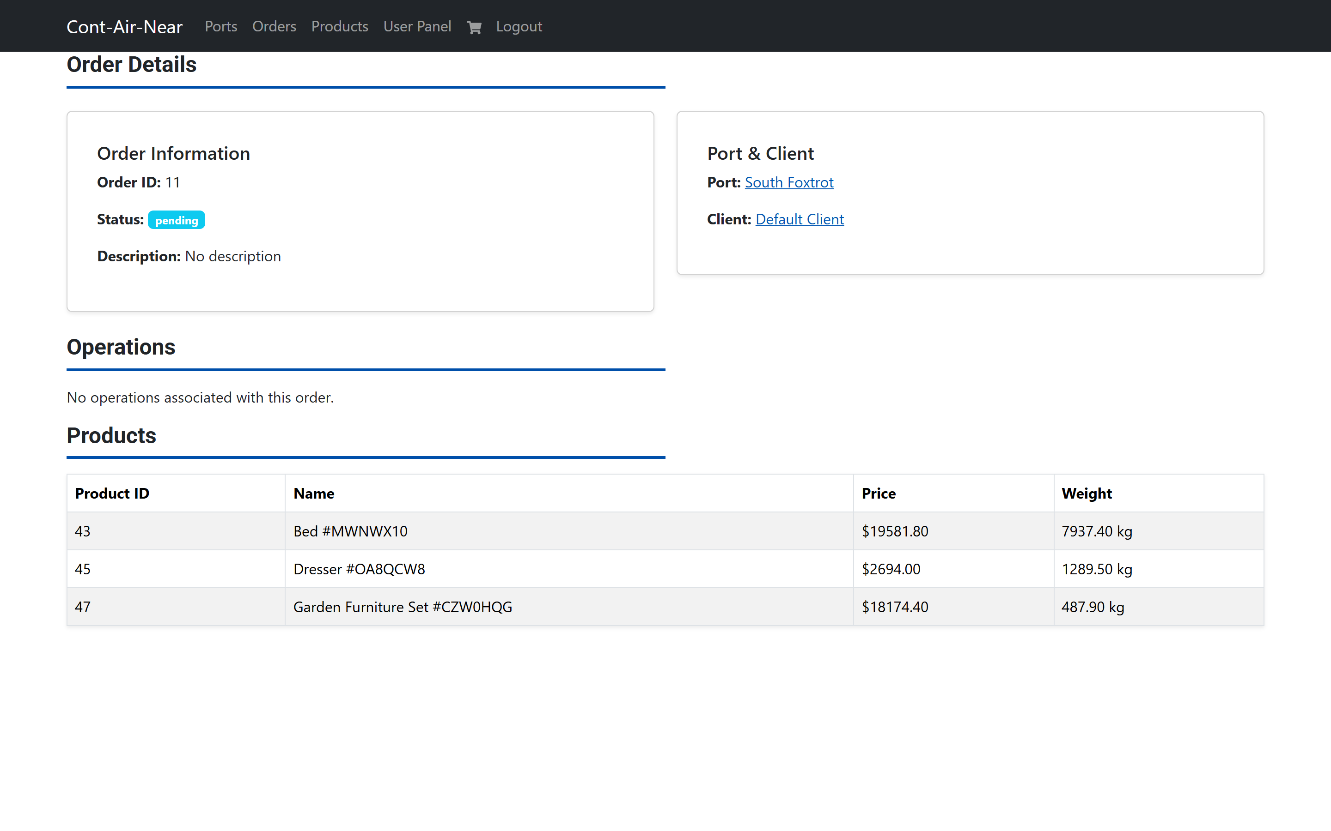Open the Products navigation item

pos(339,26)
